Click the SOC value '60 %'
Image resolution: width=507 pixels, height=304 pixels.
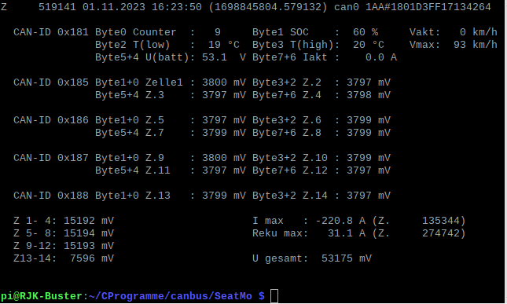(x=366, y=32)
